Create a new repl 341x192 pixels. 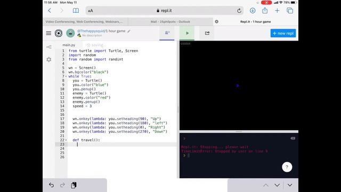coord(283,33)
